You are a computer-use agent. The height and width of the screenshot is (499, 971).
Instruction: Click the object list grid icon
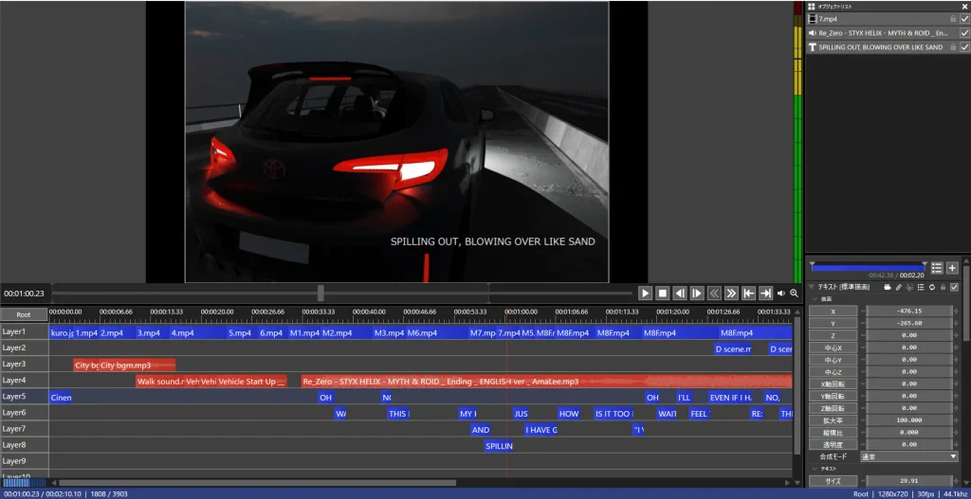coord(812,6)
